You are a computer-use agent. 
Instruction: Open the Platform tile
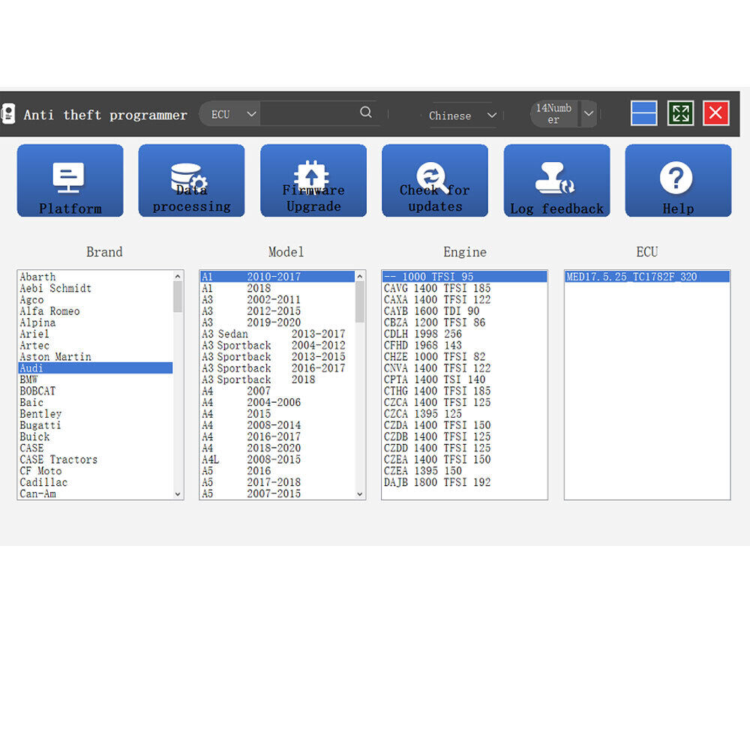[x=70, y=181]
